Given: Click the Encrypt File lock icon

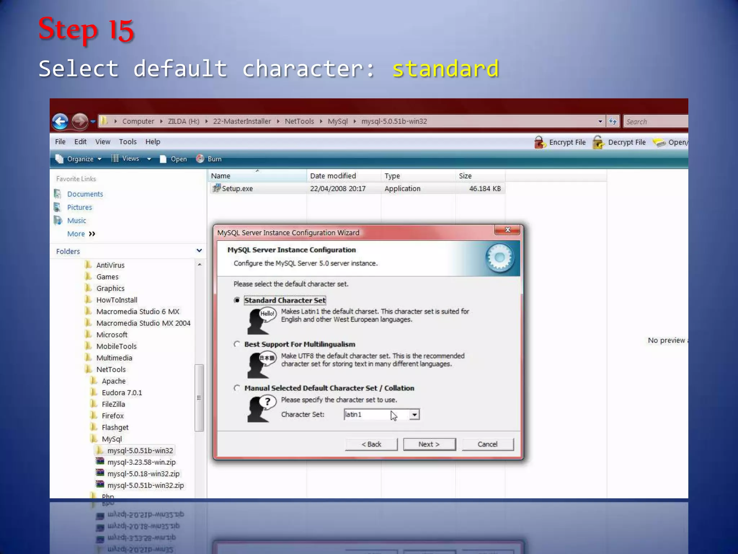Looking at the screenshot, I should pos(540,142).
